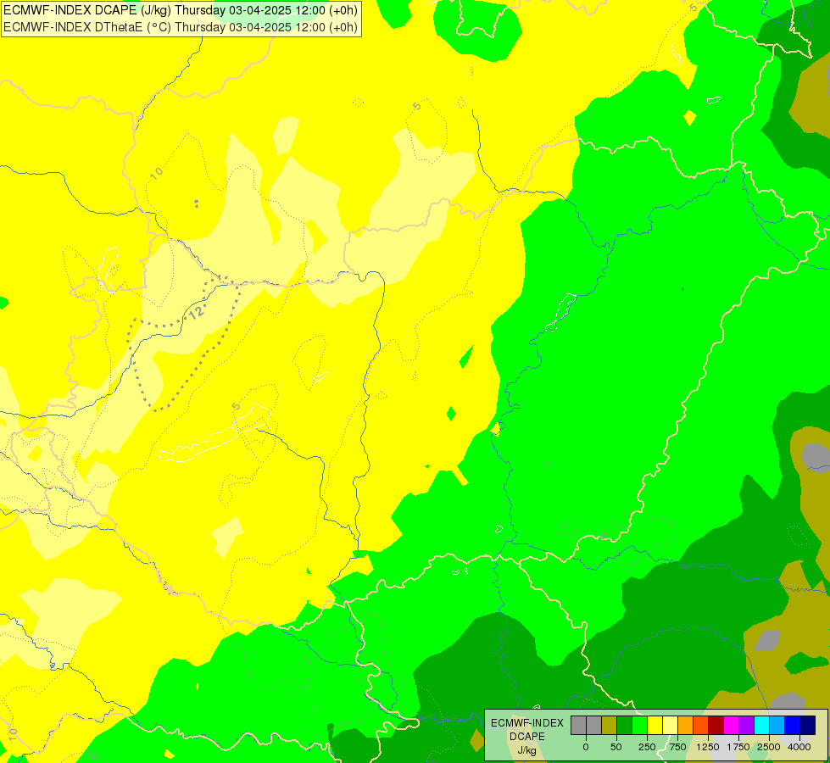Click the DThetaE (°C) title line
Image resolution: width=830 pixels, height=763 pixels.
(x=181, y=27)
